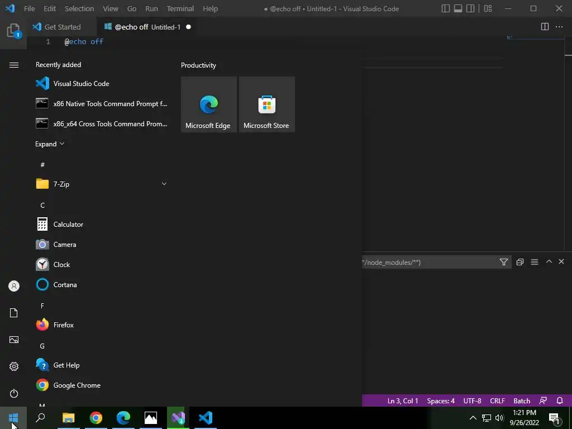
Task: Expand the 7-Zip folder chevron
Action: point(164,184)
